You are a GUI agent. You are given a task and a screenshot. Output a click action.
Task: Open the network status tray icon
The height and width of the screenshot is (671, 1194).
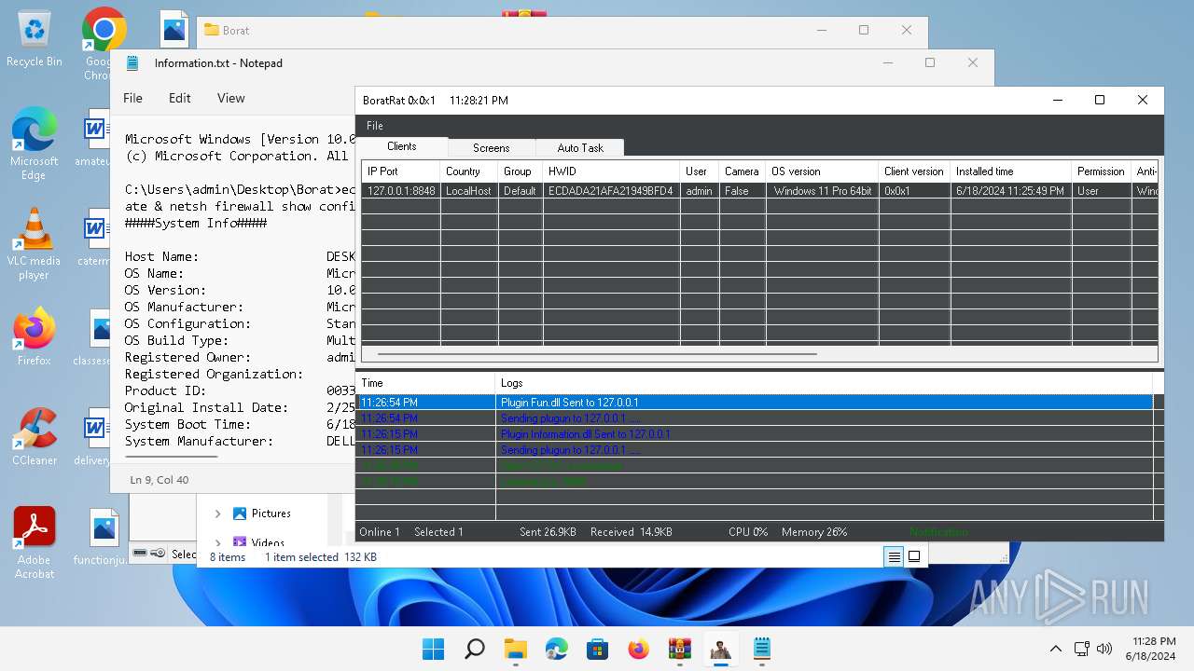(x=1082, y=649)
